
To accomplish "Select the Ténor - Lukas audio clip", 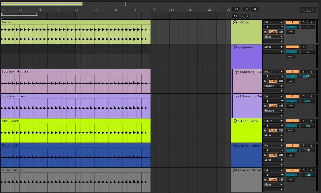I will [x=75, y=155].
